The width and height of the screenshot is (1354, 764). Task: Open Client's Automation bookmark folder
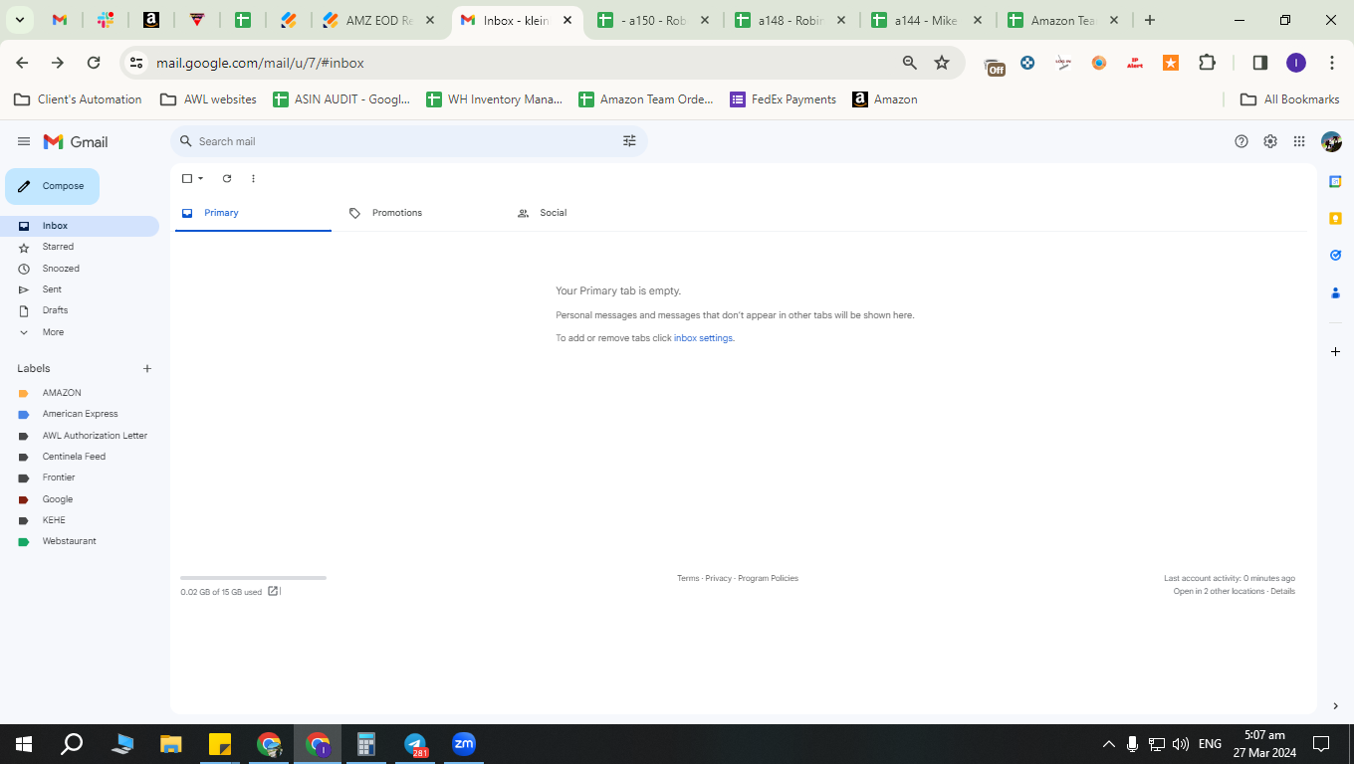[78, 99]
